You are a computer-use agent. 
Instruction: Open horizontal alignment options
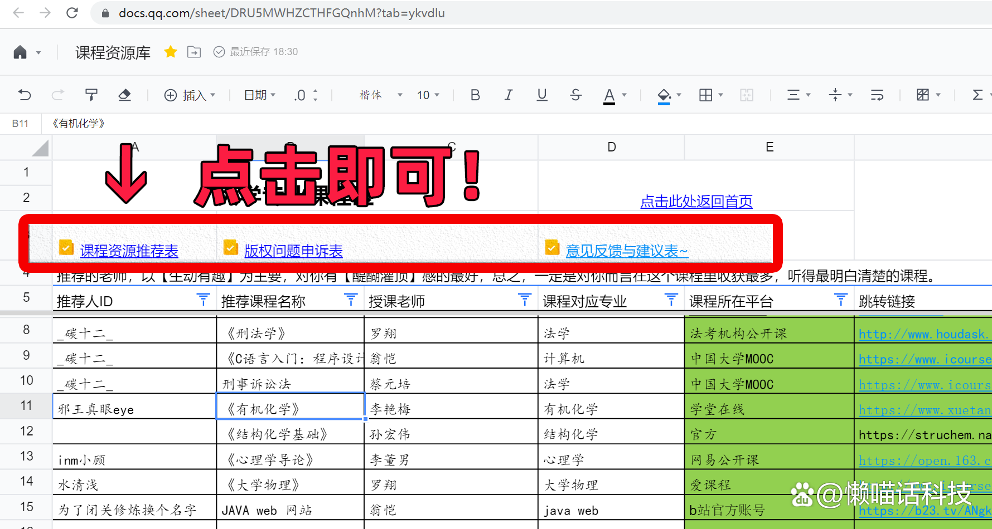click(x=799, y=95)
